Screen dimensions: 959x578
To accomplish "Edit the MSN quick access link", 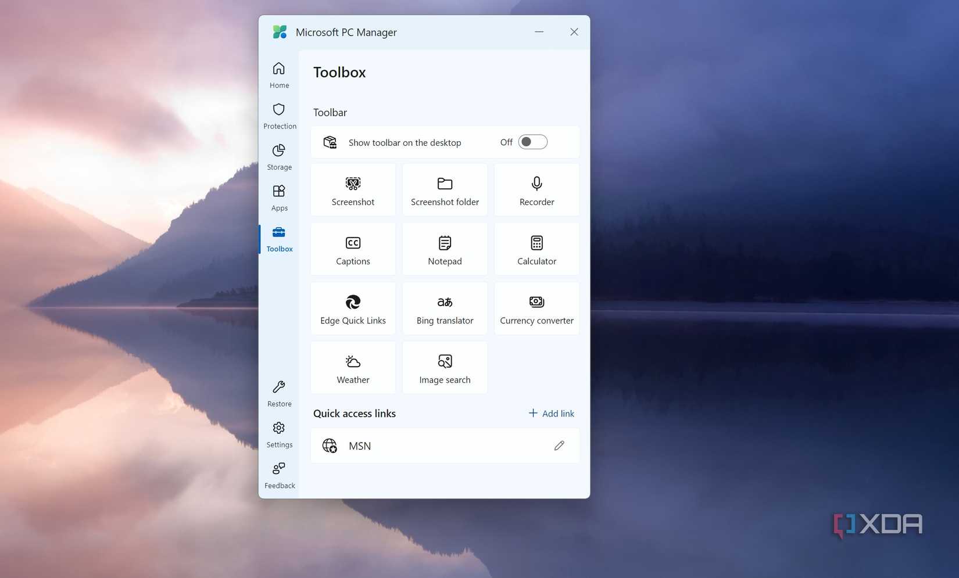I will [559, 446].
